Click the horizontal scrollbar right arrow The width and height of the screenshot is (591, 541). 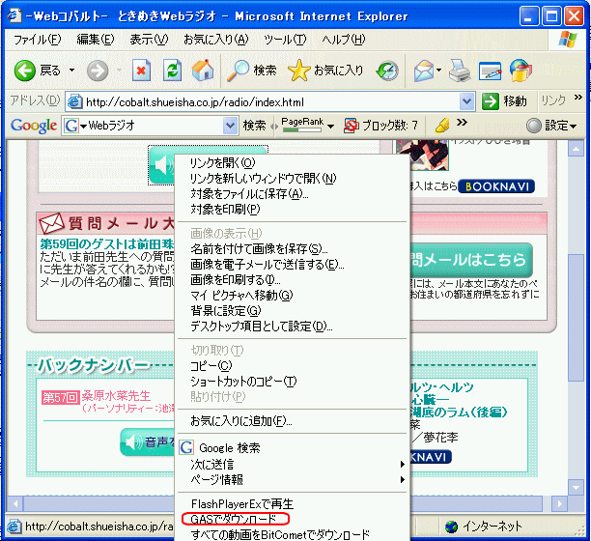560,503
